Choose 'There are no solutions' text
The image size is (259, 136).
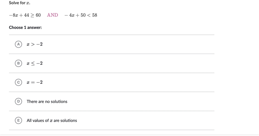(47, 102)
